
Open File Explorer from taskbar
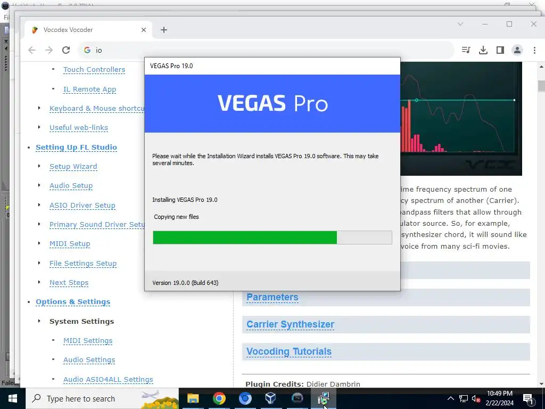tap(193, 398)
